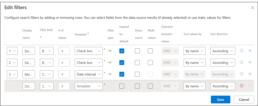Close the Edit filters dialog
The height and width of the screenshot is (106, 258).
coord(252,8)
